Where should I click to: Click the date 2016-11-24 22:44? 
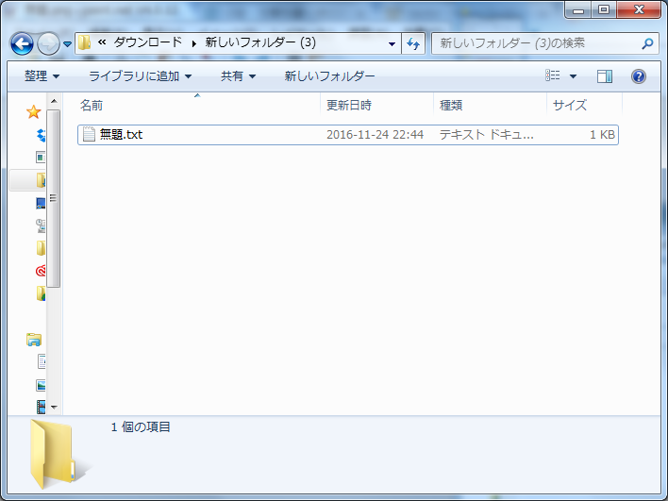point(375,135)
